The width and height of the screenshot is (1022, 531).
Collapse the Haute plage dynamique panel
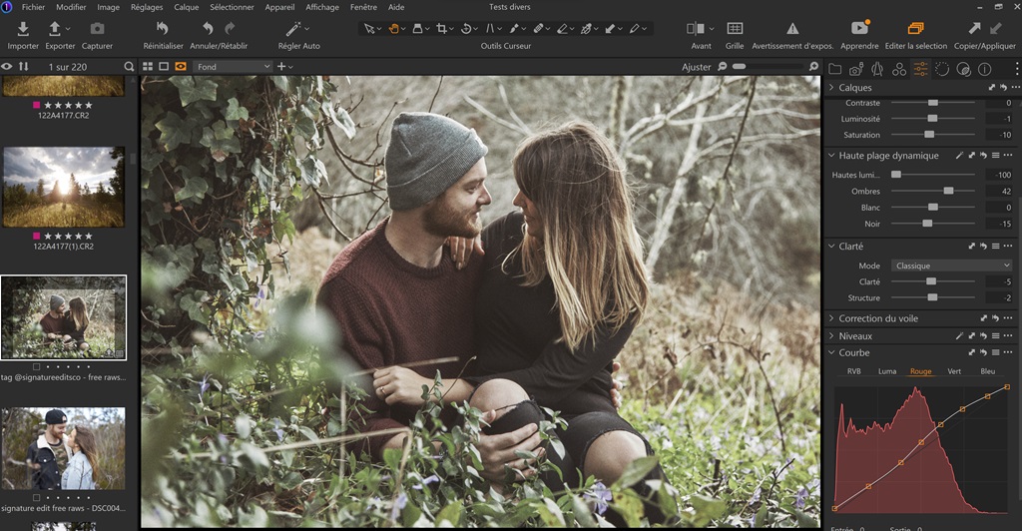click(x=831, y=155)
